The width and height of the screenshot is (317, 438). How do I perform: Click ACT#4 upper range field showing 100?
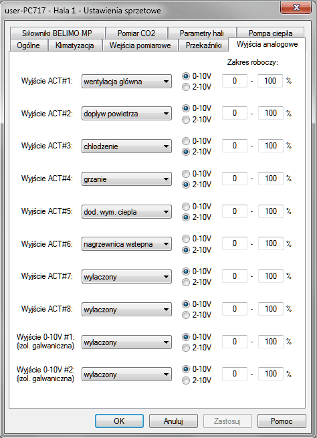pos(270,179)
